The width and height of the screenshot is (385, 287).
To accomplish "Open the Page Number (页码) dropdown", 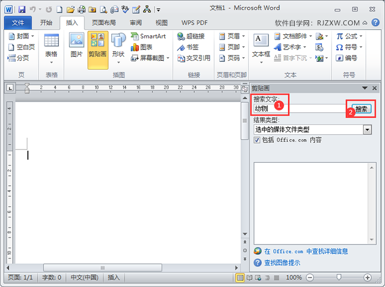I will coord(232,58).
